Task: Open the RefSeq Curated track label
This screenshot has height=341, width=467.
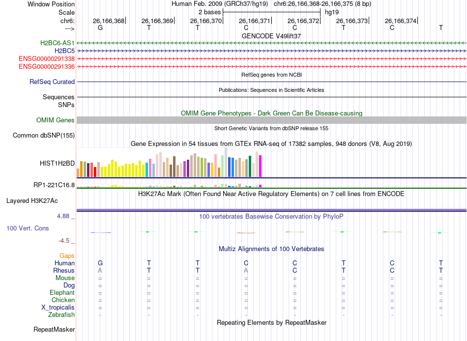Action: tap(52, 82)
